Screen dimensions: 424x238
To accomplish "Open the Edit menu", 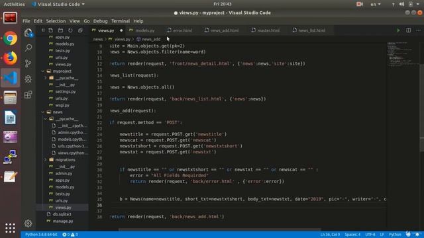I will coord(38,21).
